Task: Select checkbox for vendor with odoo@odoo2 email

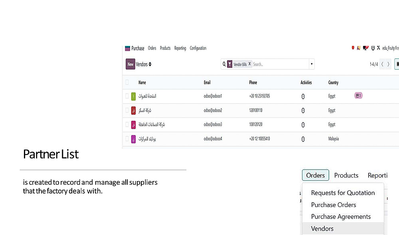Action: 127,111
